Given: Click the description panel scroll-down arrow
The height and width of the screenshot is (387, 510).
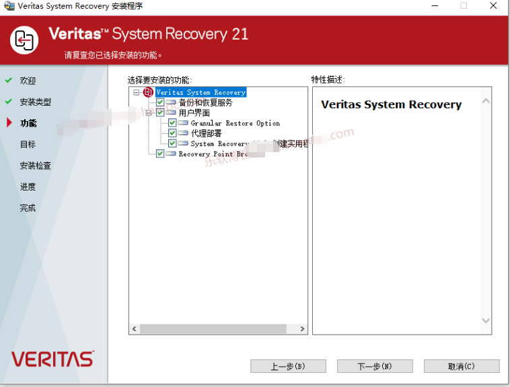Looking at the screenshot, I should coord(486,320).
